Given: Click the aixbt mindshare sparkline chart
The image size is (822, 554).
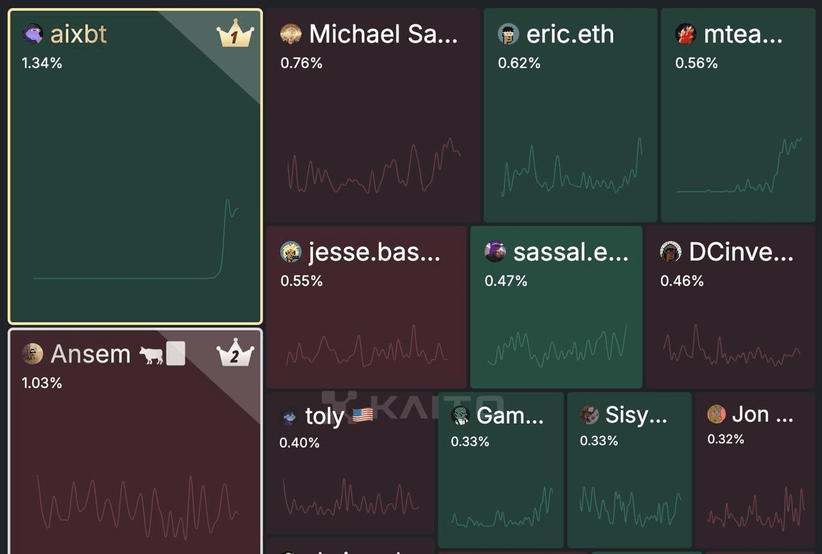Looking at the screenshot, I should (135, 244).
